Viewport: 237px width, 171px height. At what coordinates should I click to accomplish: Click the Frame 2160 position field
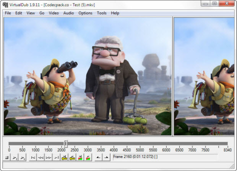(166, 157)
